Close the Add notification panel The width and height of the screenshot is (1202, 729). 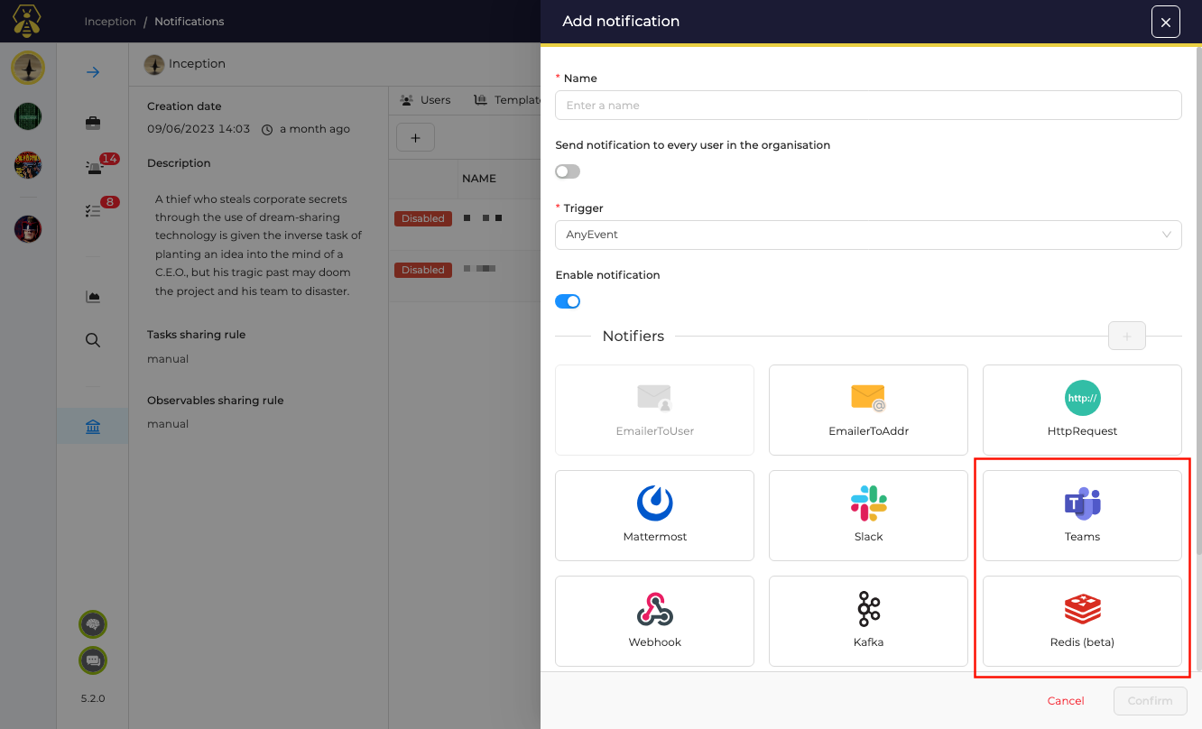1165,23
